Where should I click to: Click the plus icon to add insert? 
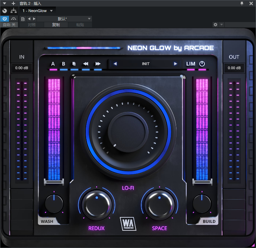[x=13, y=3]
